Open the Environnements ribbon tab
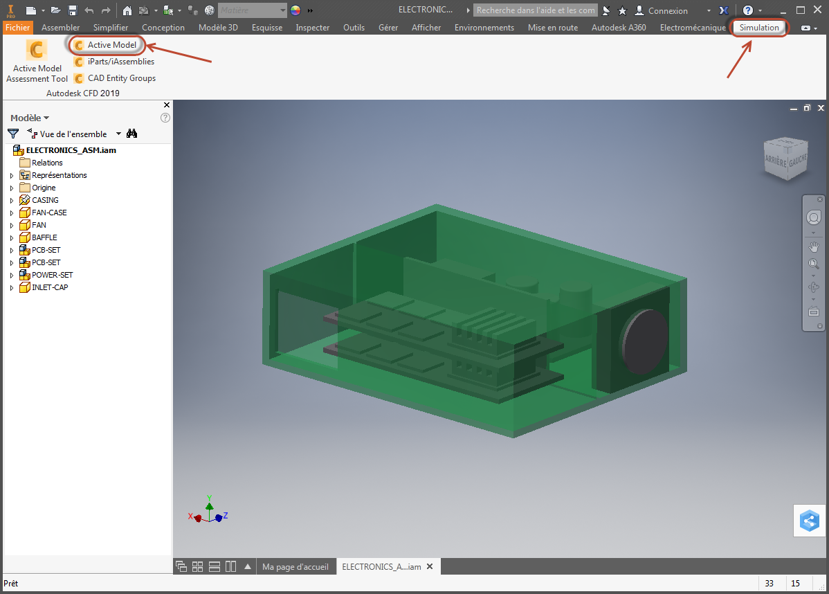Screen dimensions: 829x594 click(x=484, y=28)
